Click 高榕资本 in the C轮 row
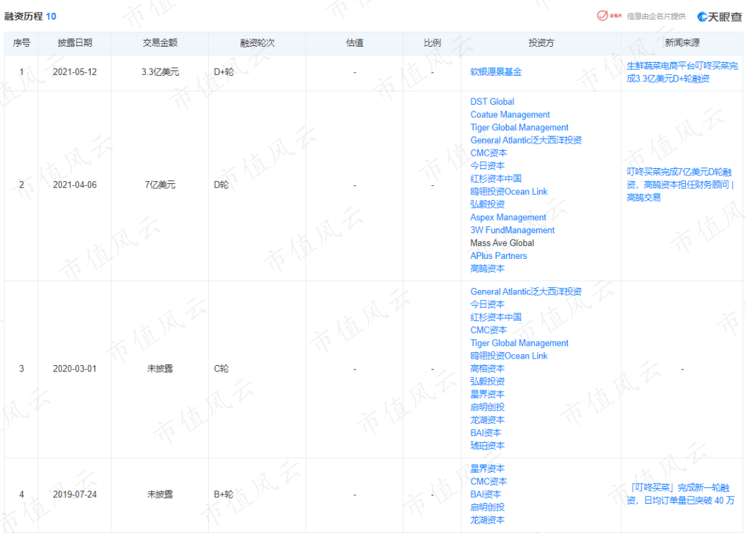The image size is (746, 534). coord(487,369)
